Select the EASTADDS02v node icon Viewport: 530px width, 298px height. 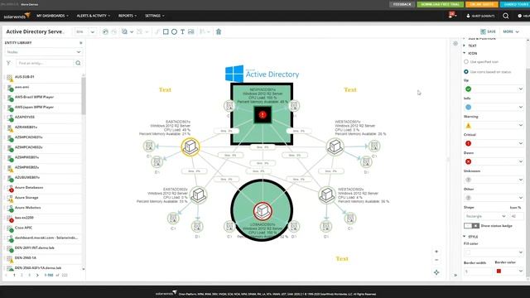coord(199,195)
